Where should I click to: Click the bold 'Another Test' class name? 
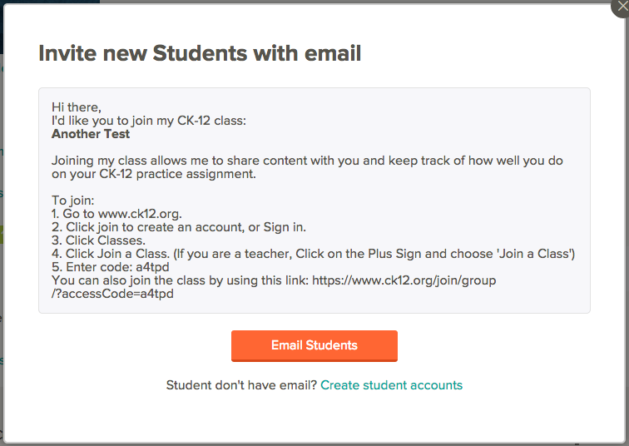pos(91,134)
